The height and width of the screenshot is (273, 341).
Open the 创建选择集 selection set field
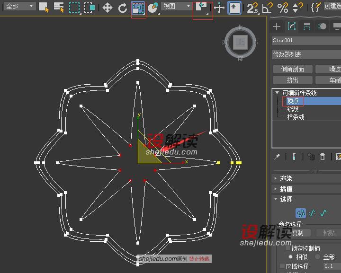point(332,6)
